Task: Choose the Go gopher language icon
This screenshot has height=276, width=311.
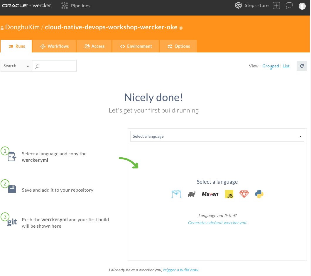Action: tap(176, 194)
